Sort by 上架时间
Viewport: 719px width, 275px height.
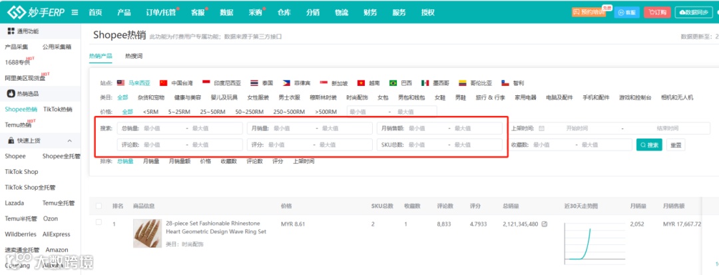(x=304, y=161)
